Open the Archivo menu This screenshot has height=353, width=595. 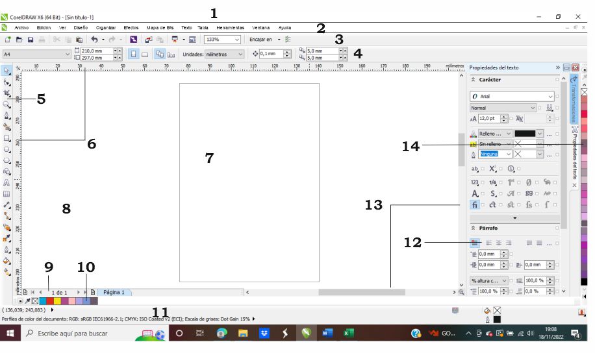point(21,28)
